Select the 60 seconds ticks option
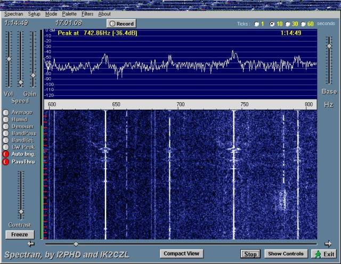 click(303, 24)
